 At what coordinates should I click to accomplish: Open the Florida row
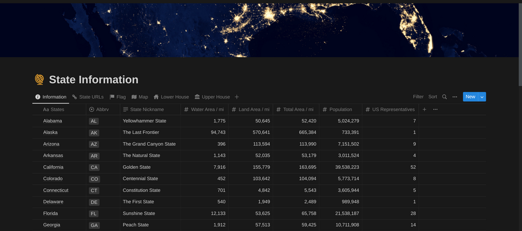50,213
